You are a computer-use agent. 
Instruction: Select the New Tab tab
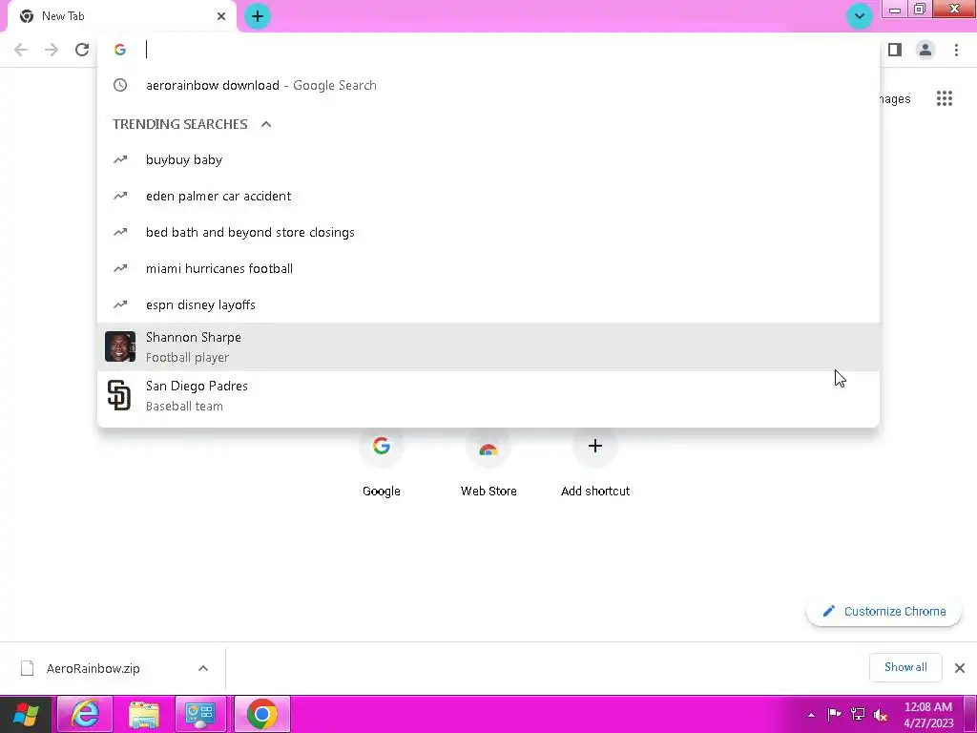122,16
